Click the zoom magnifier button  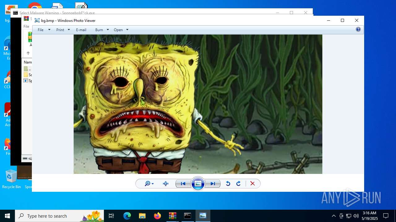(148, 184)
